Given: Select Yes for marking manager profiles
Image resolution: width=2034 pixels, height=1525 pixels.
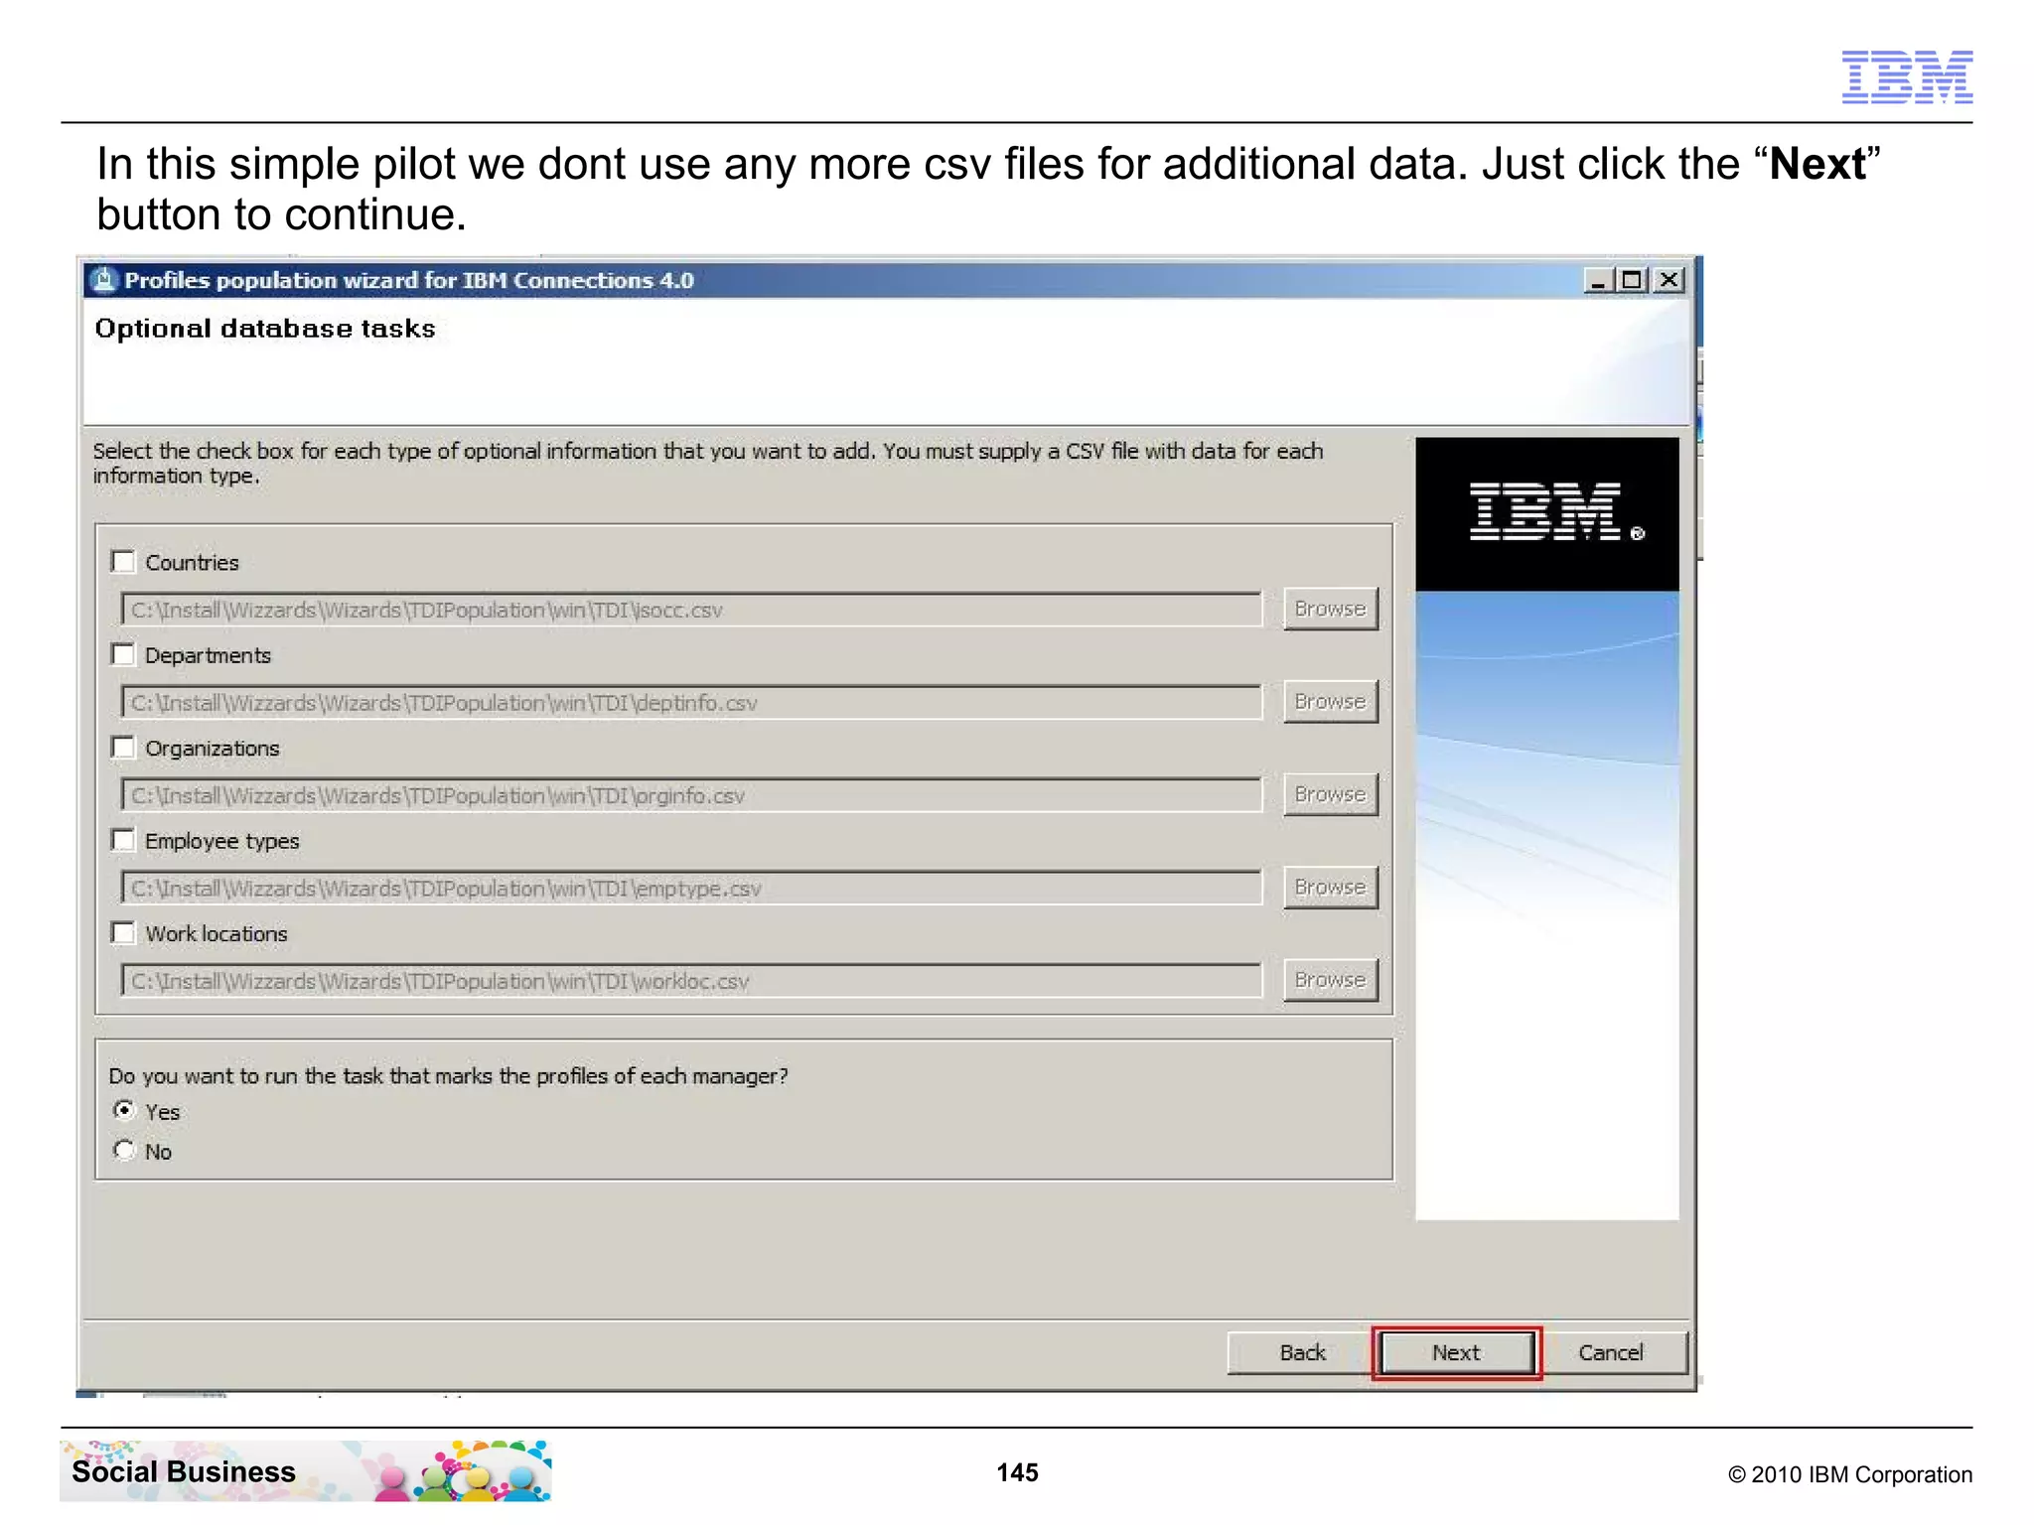Looking at the screenshot, I should pos(124,1111).
